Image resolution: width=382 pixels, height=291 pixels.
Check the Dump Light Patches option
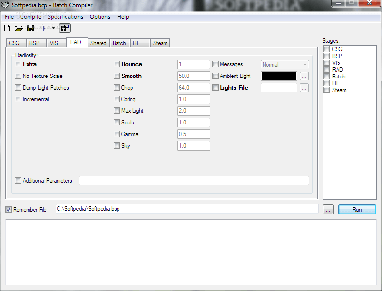(x=18, y=88)
